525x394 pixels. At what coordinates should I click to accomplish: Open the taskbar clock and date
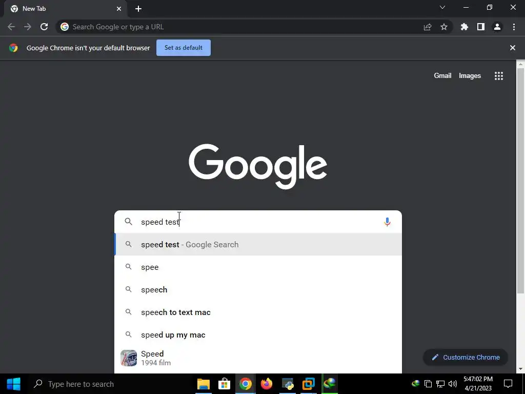[478, 384]
